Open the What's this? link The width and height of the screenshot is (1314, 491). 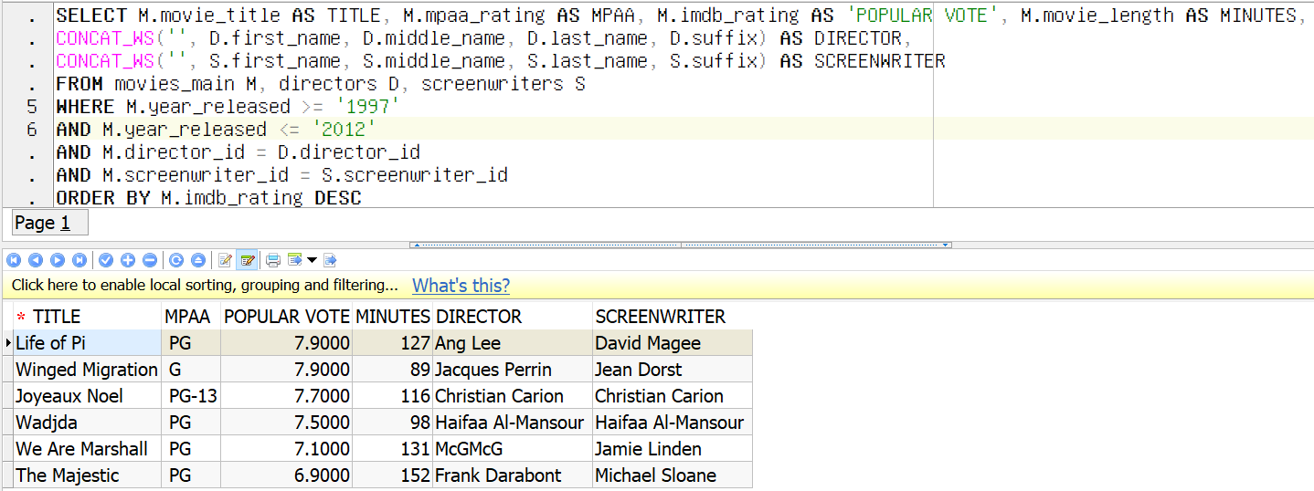click(x=461, y=286)
